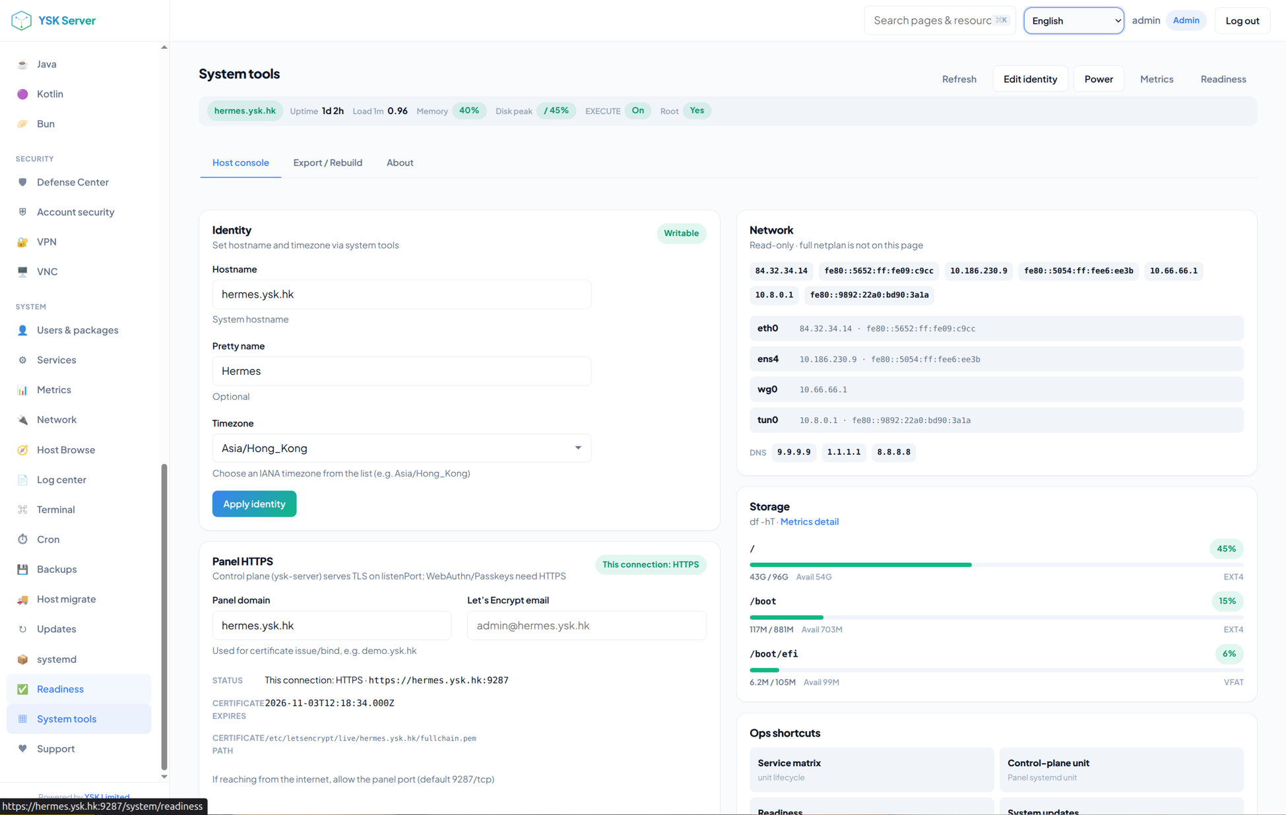Image resolution: width=1286 pixels, height=815 pixels.
Task: Click the This connection: HTTPS badge
Action: click(x=650, y=565)
